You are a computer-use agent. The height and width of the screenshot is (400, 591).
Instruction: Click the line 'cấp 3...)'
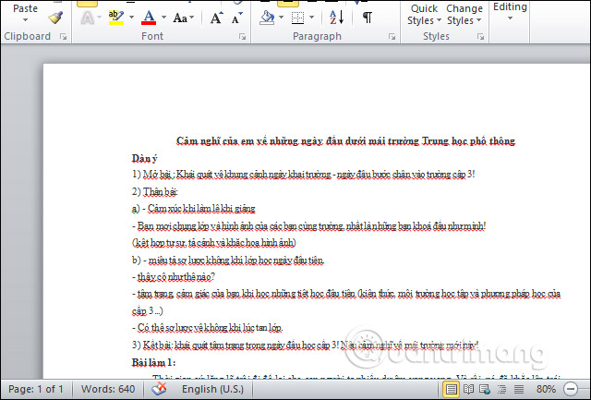click(148, 311)
